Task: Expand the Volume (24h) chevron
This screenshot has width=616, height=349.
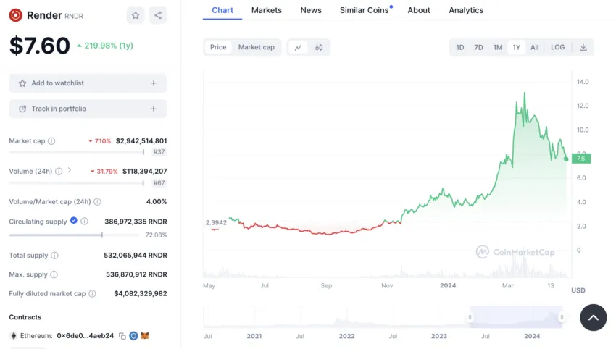Action: pyautogui.click(x=70, y=171)
